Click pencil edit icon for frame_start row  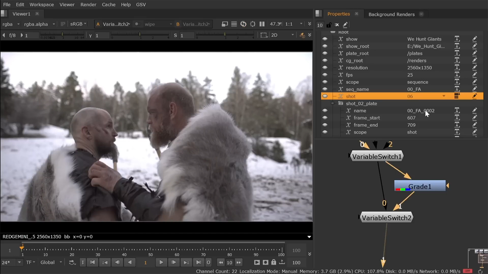474,118
